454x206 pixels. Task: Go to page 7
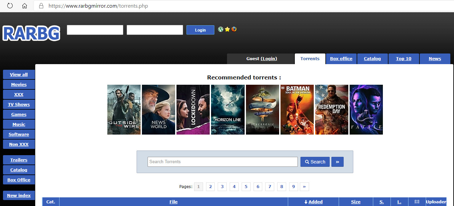270,187
